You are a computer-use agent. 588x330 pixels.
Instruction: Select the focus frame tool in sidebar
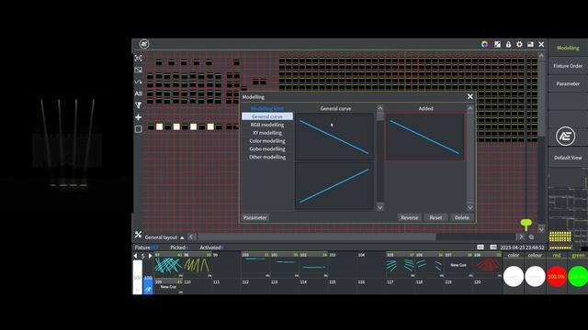139,58
